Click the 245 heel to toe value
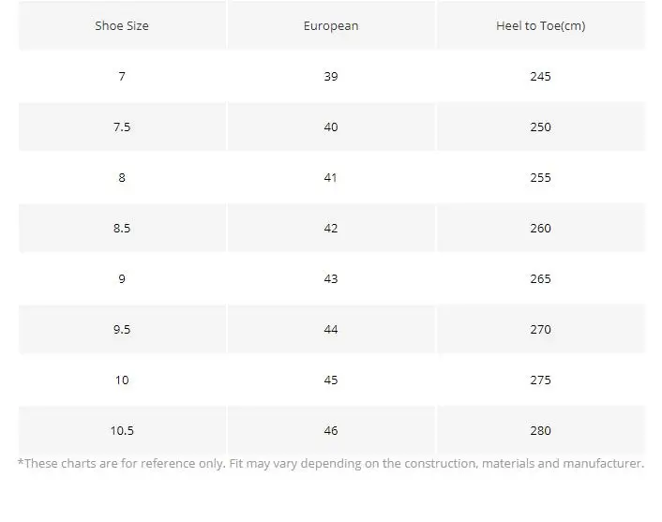The image size is (662, 522). pyautogui.click(x=541, y=77)
